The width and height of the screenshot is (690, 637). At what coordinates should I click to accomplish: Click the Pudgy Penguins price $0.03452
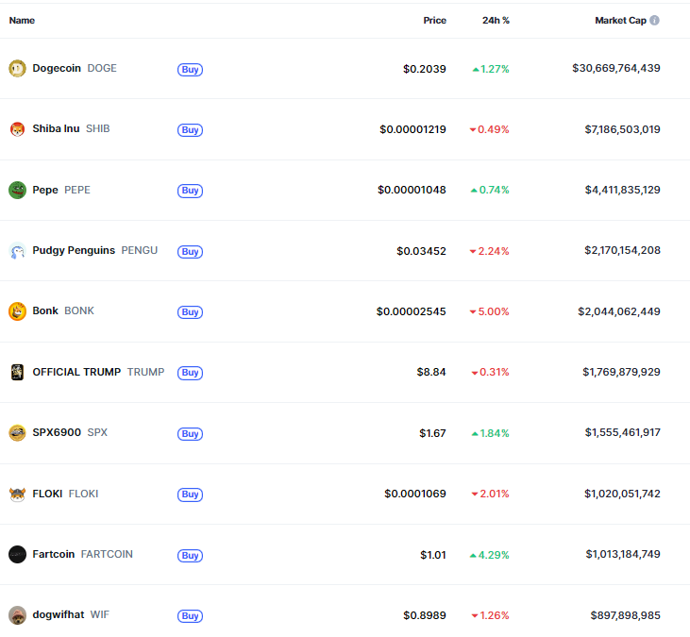422,251
